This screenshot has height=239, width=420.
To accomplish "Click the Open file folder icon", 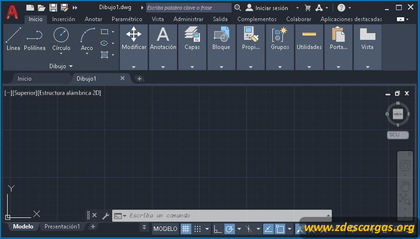I will pos(41,8).
